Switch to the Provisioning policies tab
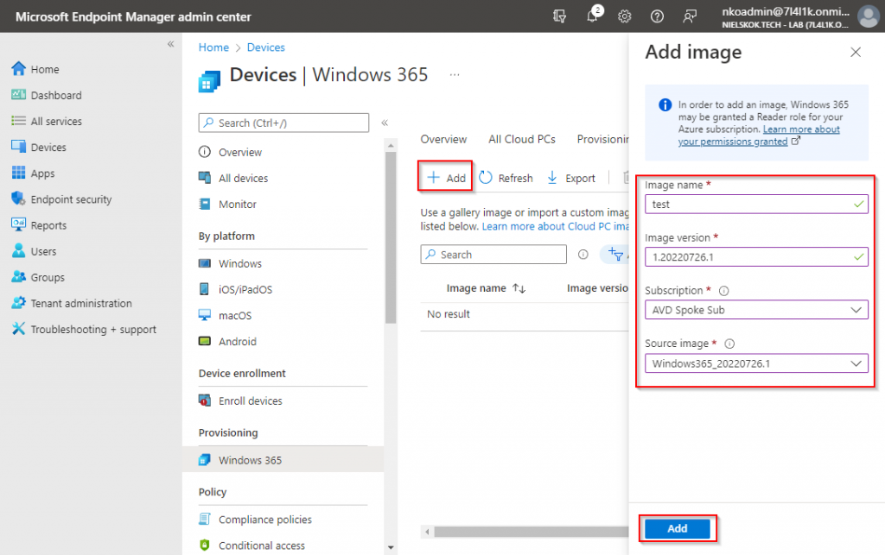Image resolution: width=885 pixels, height=555 pixels. coord(602,139)
